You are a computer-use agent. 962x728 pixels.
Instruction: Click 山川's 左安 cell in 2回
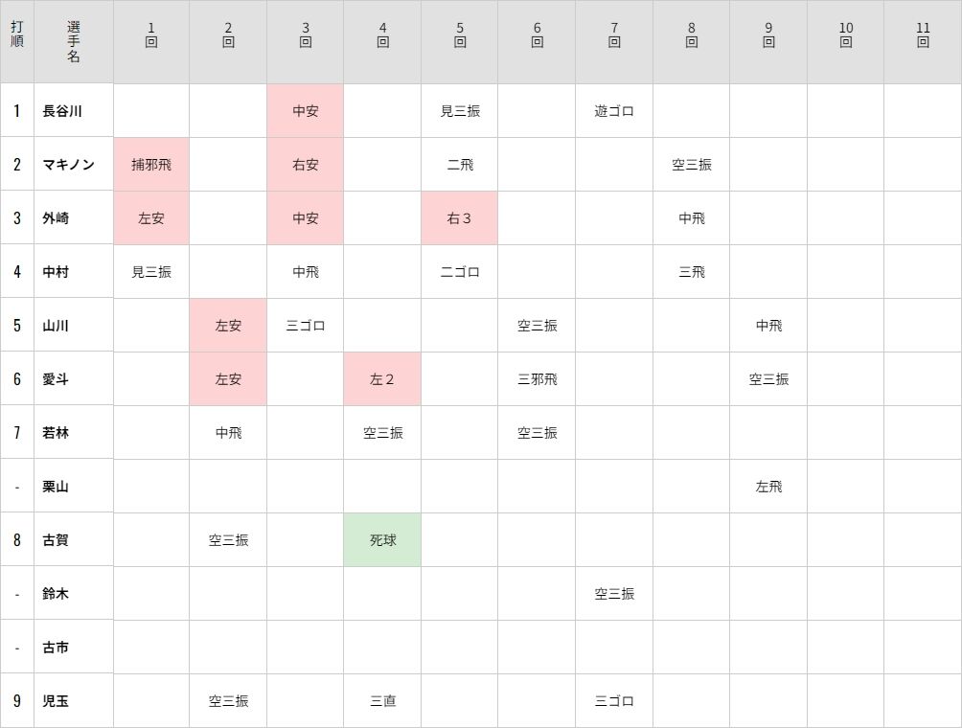point(228,326)
